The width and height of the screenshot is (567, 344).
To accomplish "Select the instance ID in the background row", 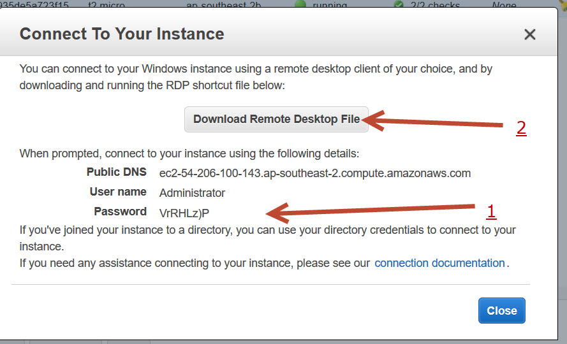I will pyautogui.click(x=34, y=4).
